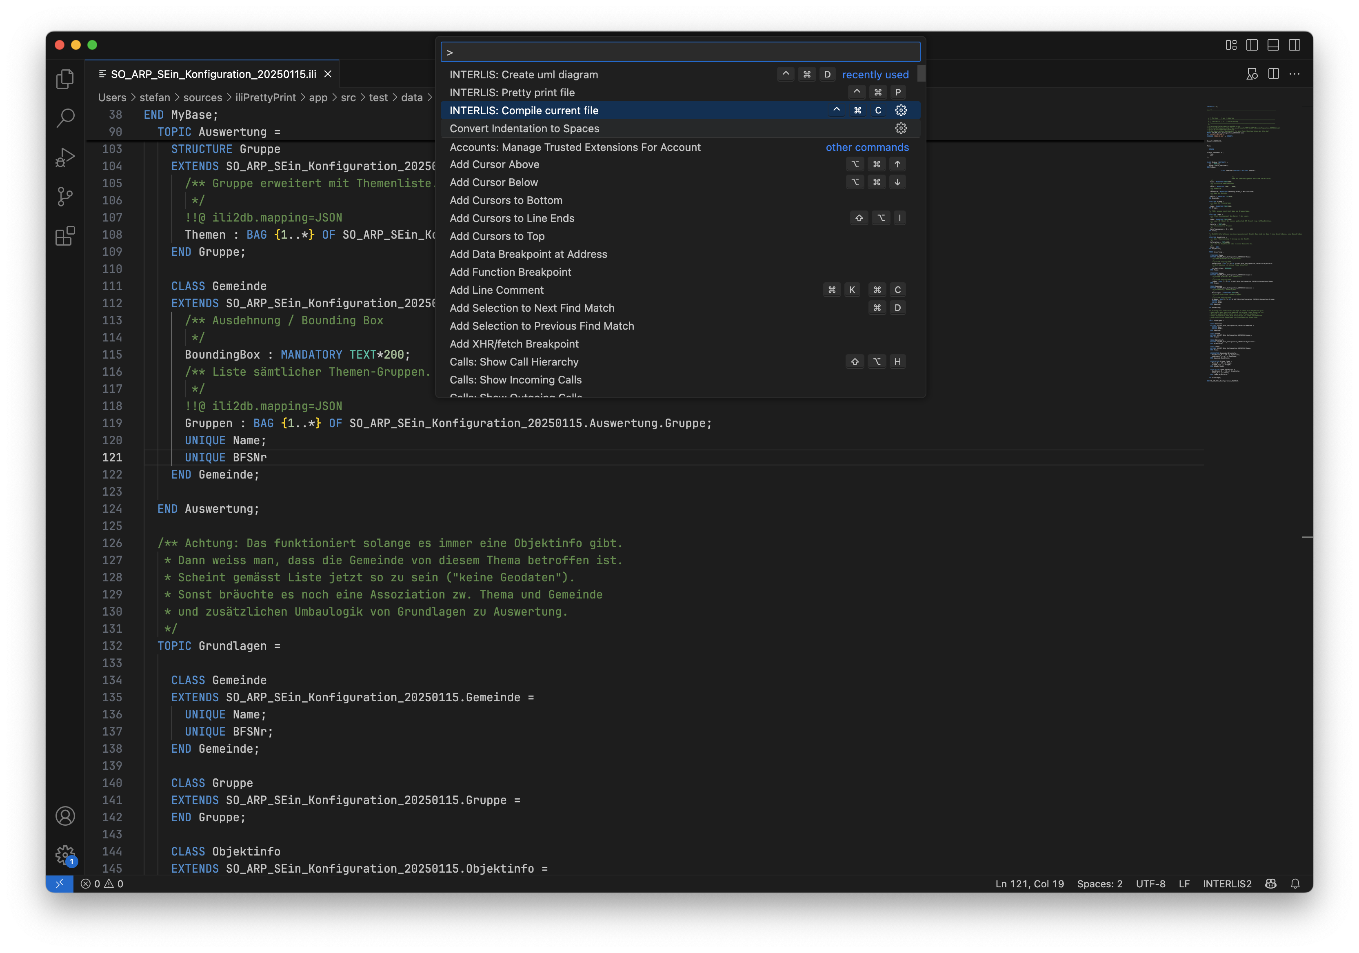Open Run and Debug view
The height and width of the screenshot is (953, 1359).
[65, 157]
